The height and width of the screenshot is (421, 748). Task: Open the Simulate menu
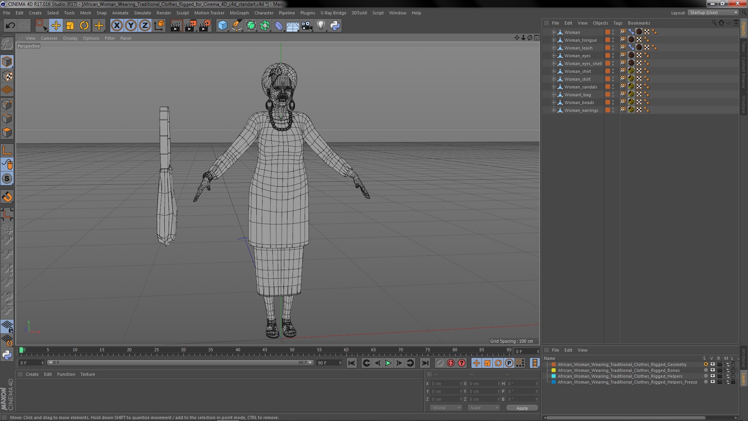click(x=142, y=13)
